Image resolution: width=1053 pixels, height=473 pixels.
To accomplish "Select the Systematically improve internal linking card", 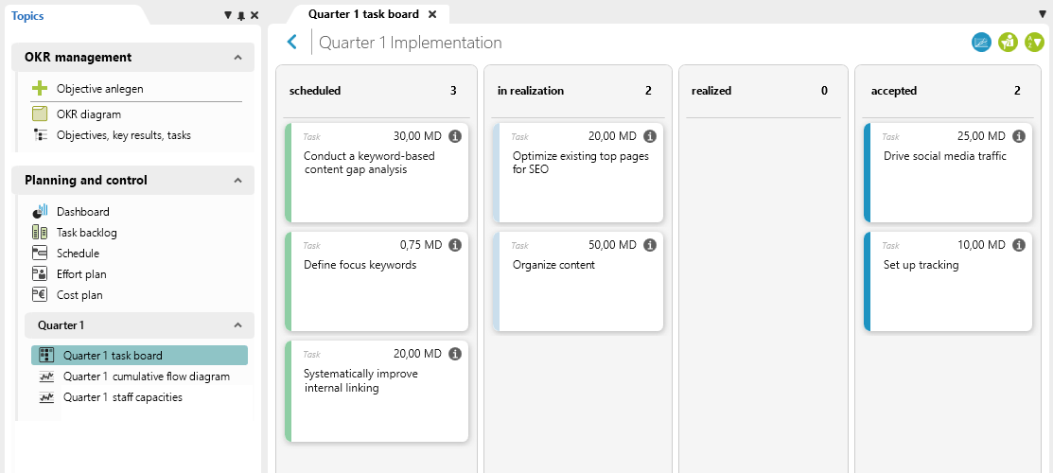I will [377, 391].
